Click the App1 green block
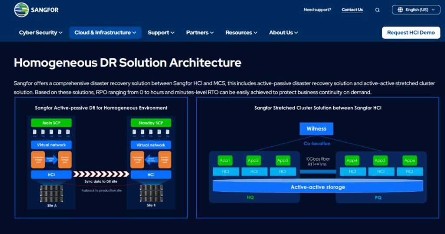This screenshot has width=445, height=234. coord(225,160)
